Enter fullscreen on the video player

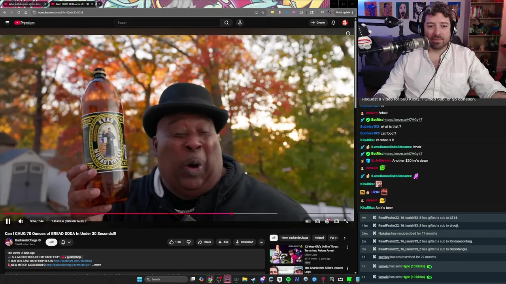point(346,221)
